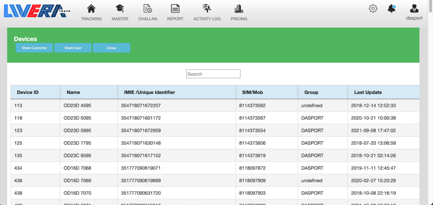
Task: Open the Master graduation cap icon
Action: coord(120,8)
